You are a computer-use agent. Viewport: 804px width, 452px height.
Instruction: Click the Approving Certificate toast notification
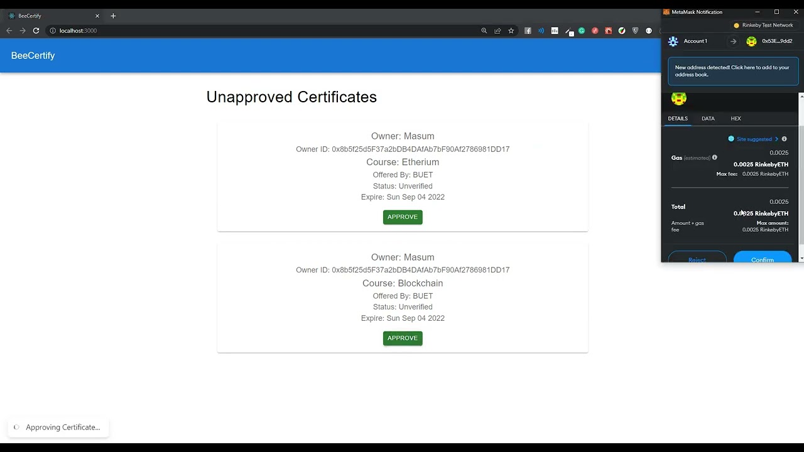(58, 428)
